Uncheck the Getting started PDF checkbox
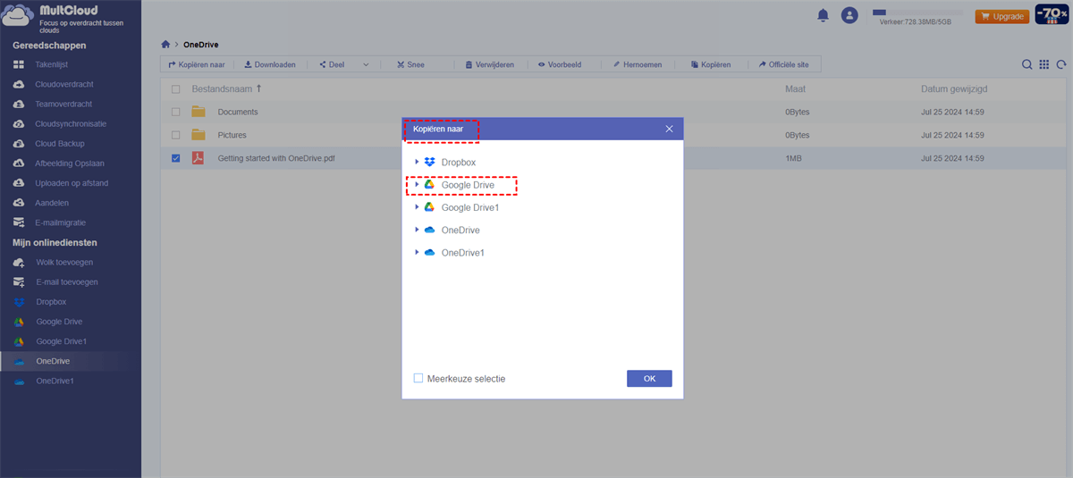Image resolution: width=1073 pixels, height=478 pixels. 175,158
